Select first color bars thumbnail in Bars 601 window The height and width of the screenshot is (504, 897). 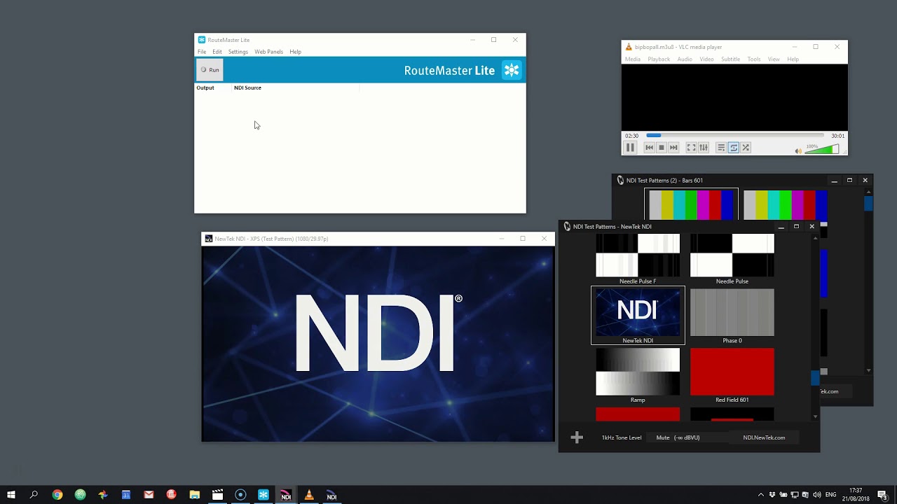click(691, 204)
